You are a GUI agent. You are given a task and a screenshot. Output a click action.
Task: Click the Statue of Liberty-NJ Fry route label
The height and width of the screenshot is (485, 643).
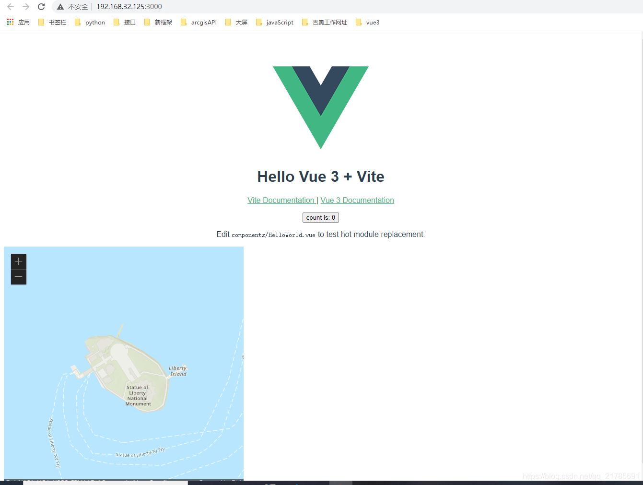140,453
